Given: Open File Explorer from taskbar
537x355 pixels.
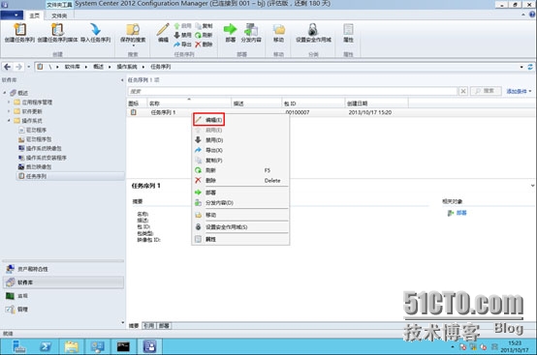Looking at the screenshot, I should (71, 346).
